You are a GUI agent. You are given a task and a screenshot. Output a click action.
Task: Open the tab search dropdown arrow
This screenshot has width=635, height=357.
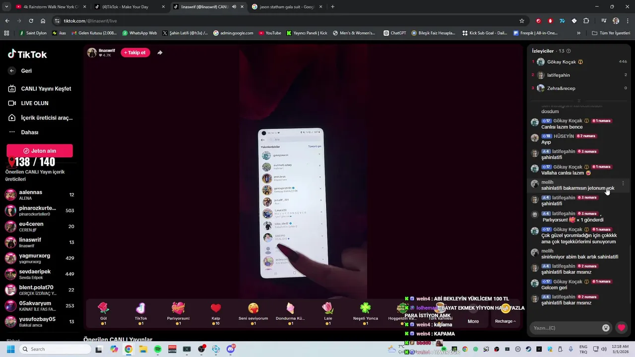(6, 7)
